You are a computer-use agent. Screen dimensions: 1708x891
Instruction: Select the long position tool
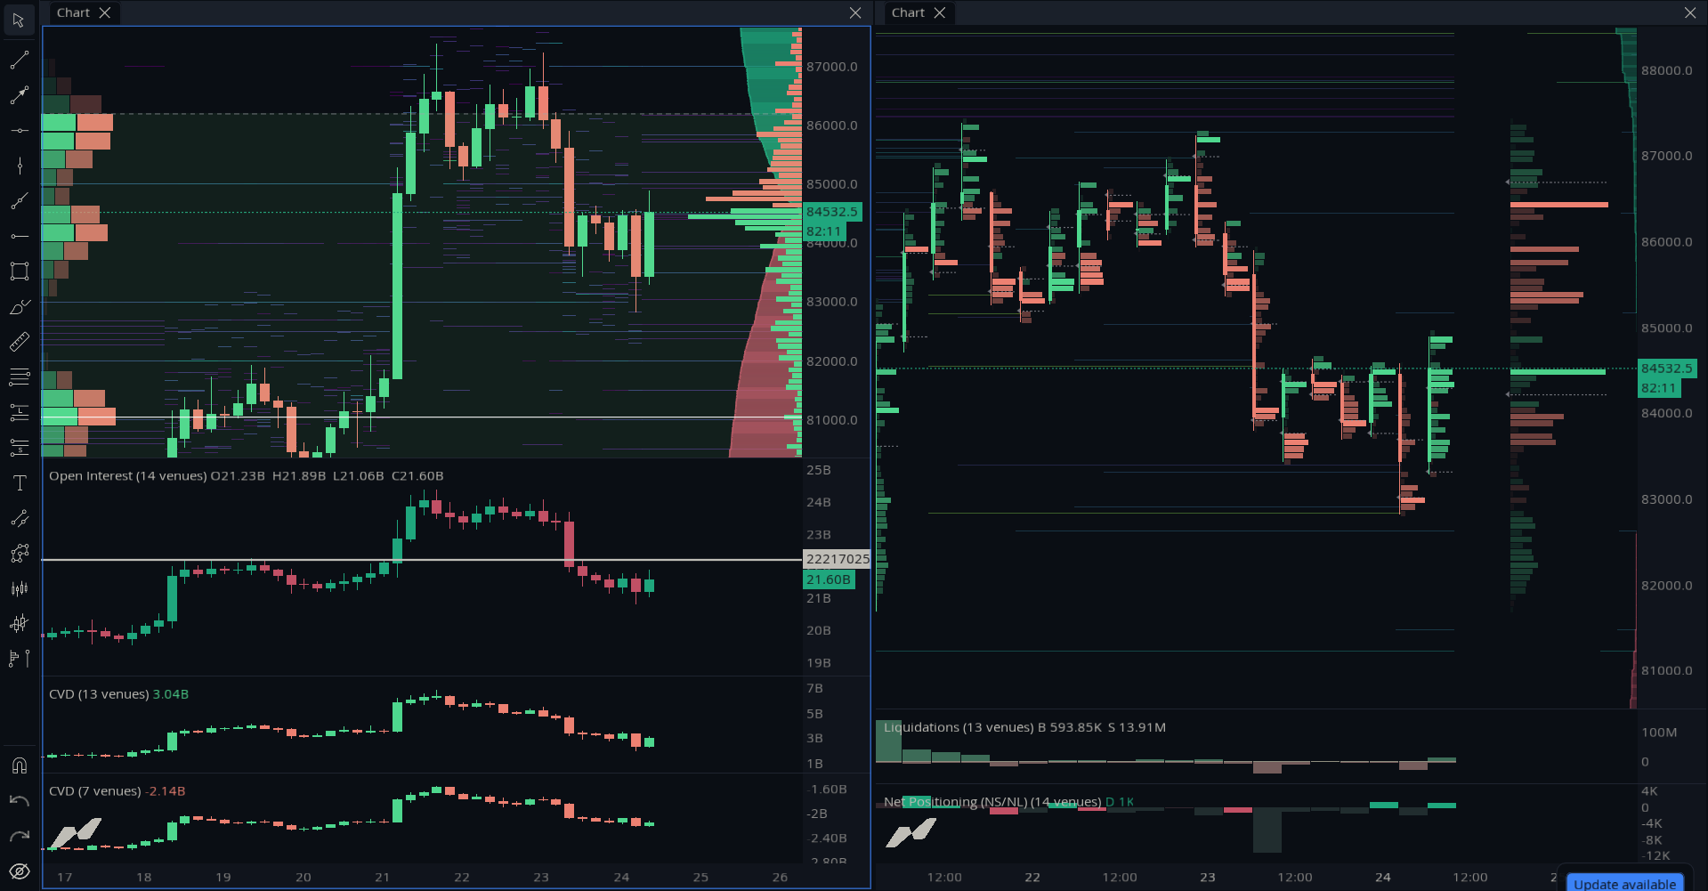tap(19, 412)
